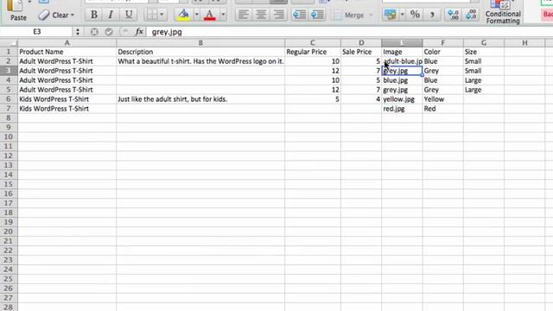
Task: Select column C header
Action: point(313,42)
